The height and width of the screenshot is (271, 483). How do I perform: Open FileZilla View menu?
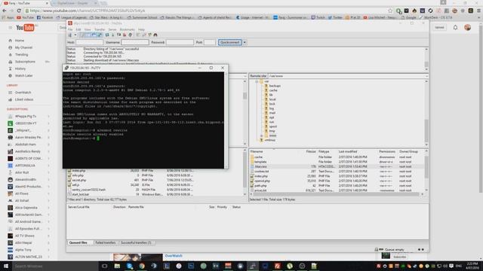point(88,29)
